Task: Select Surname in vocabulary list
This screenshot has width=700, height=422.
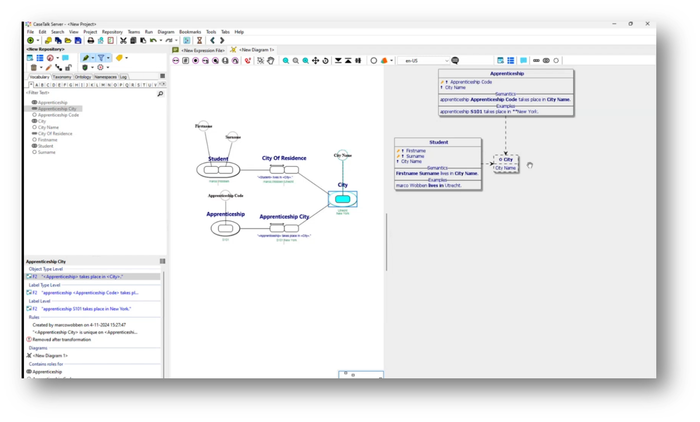Action: tap(46, 152)
